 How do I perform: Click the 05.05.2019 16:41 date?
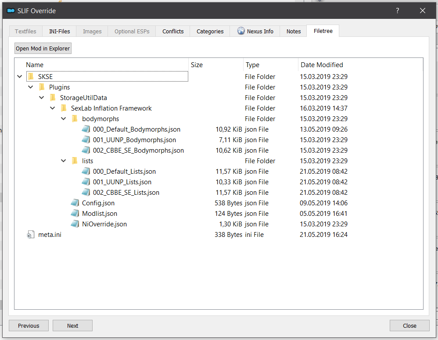pyautogui.click(x=323, y=214)
